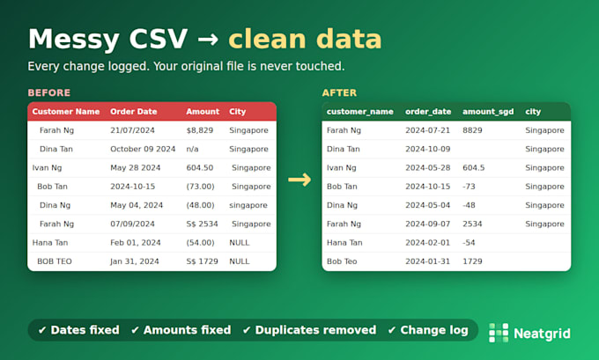Click the Neatgrid green grid logo icon

tap(499, 333)
